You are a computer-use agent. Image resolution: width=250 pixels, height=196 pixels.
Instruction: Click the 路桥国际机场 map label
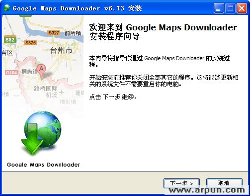[x=46, y=92]
